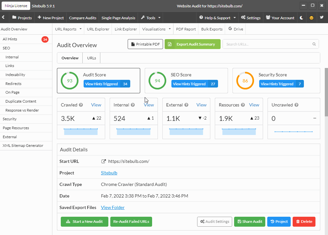Click help icon next to Crawled
The width and height of the screenshot is (328, 235).
(x=81, y=105)
